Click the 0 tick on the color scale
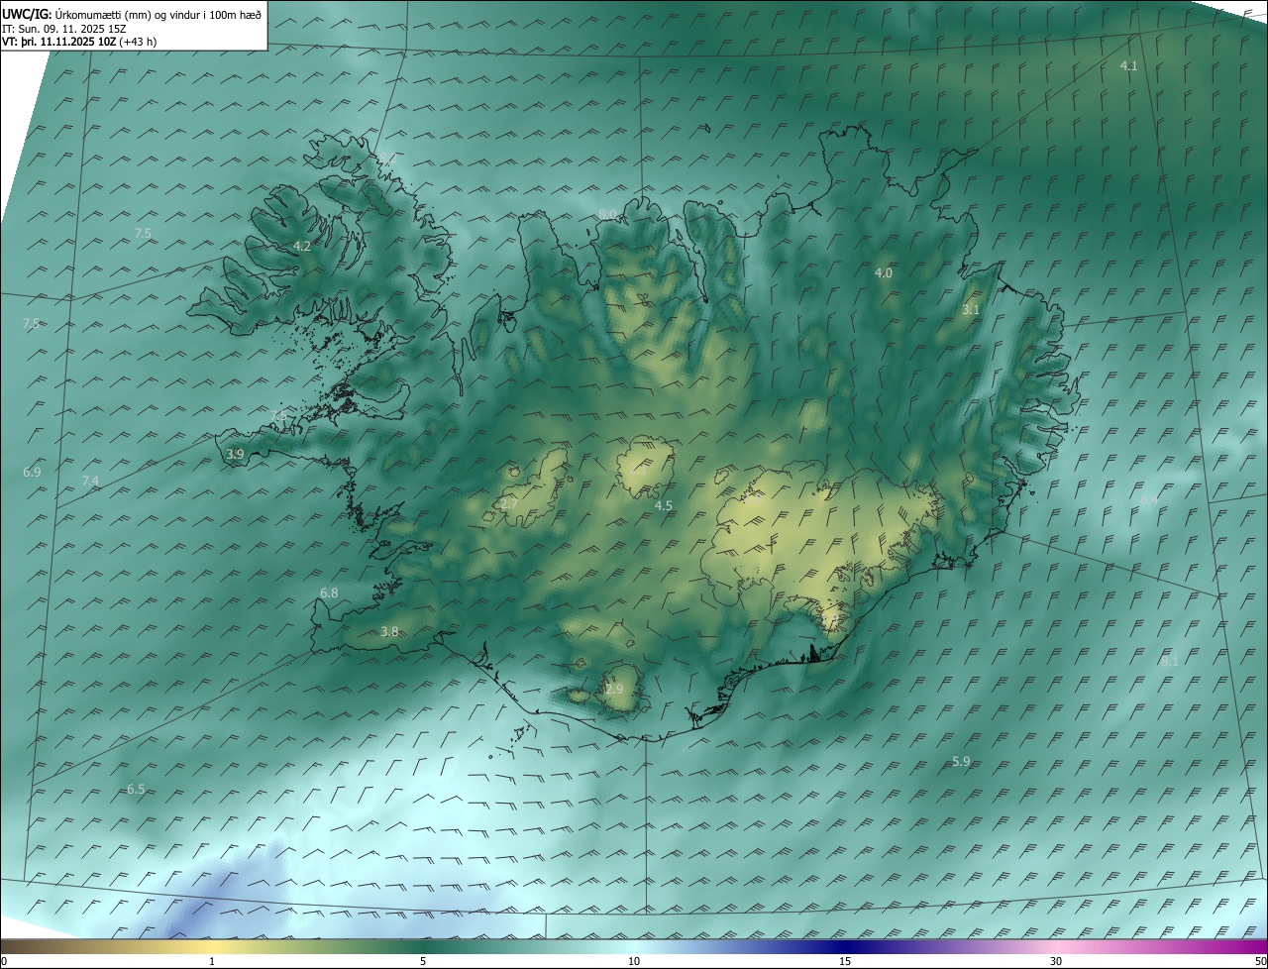This screenshot has height=969, width=1268. 4,961
